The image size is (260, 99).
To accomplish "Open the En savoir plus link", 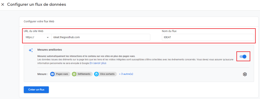I will point(98,63).
